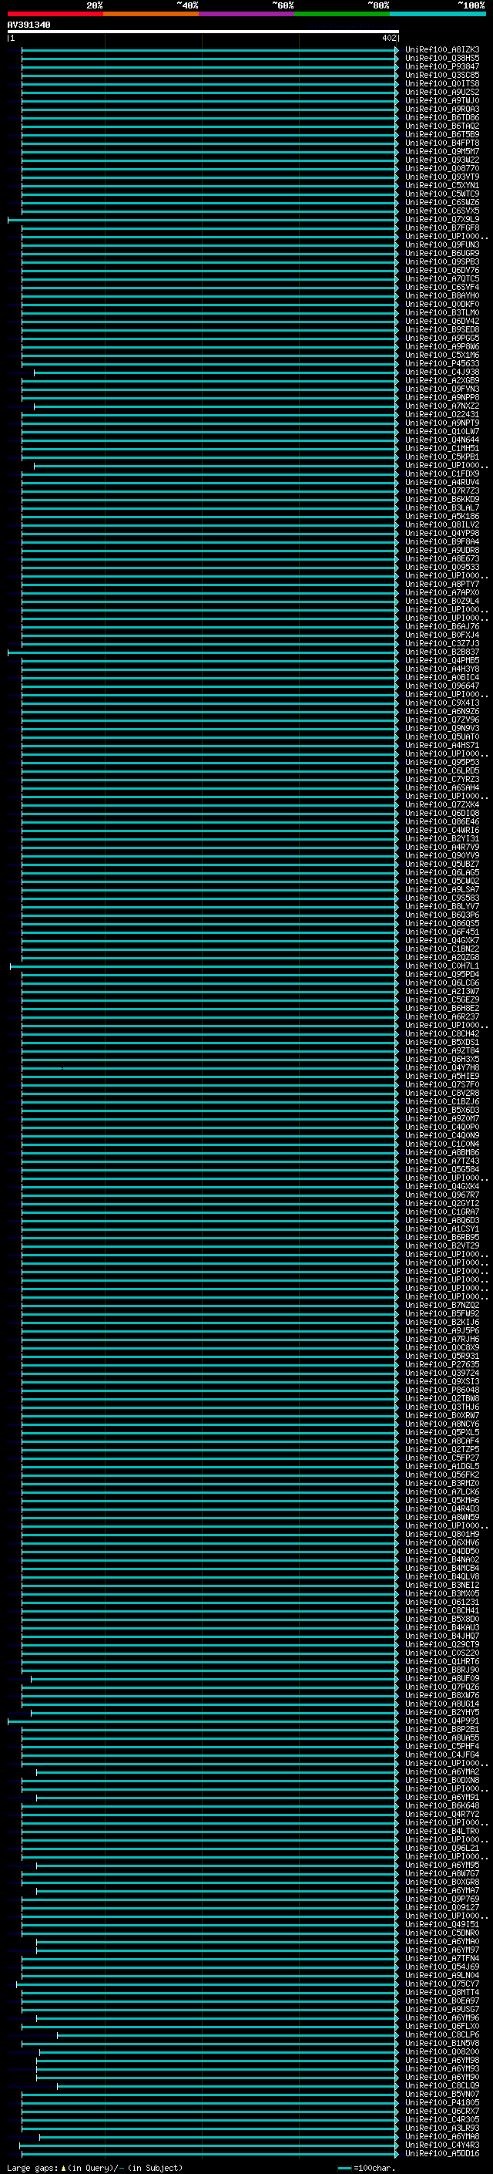Select hit UniRef100_Q95PD4
The image size is (493, 2174).
coord(442,974)
